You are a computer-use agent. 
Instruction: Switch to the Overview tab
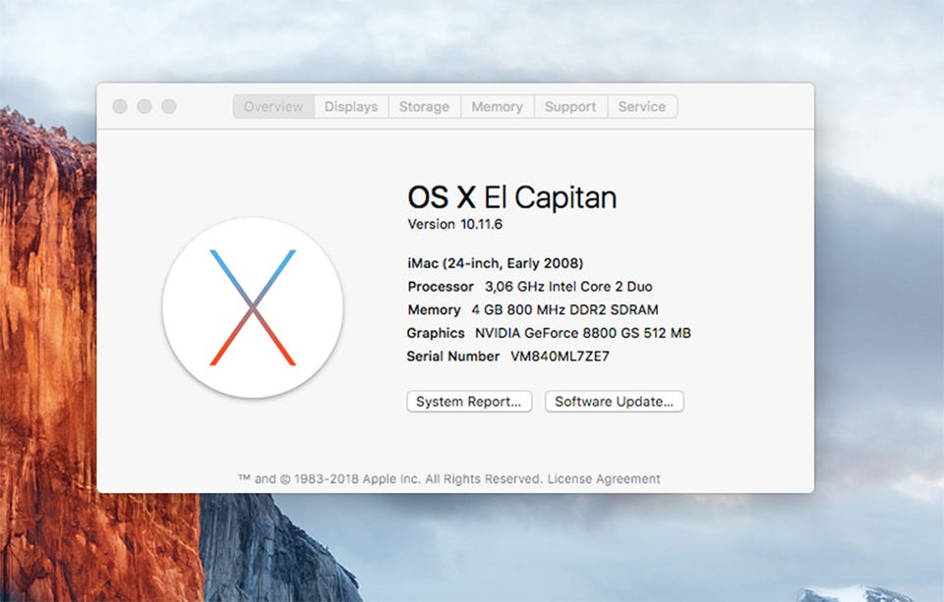pos(273,107)
